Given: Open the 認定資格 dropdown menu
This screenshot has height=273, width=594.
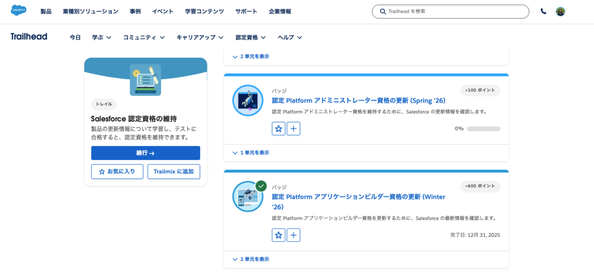Looking at the screenshot, I should pos(250,37).
